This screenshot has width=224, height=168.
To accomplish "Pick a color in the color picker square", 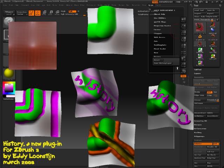I will tap(9, 87).
